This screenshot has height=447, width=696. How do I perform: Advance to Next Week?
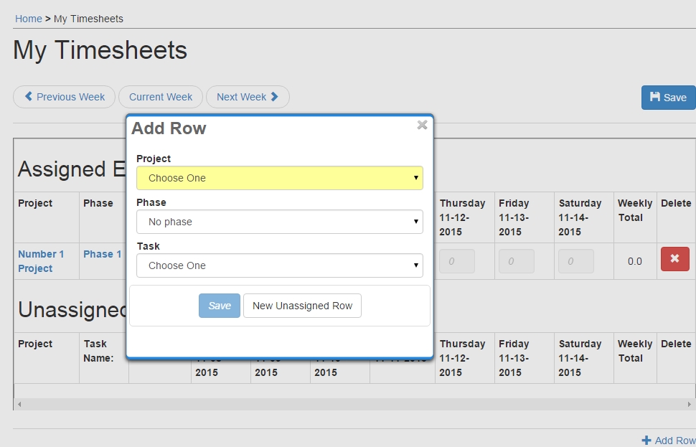click(x=248, y=97)
